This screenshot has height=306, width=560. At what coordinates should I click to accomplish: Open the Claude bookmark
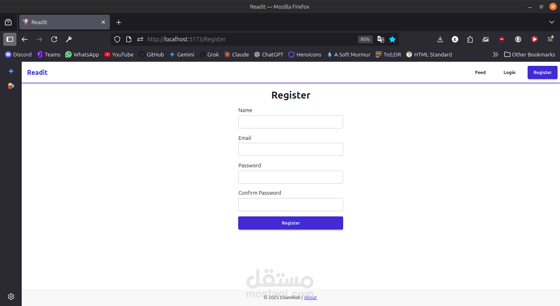(x=237, y=54)
